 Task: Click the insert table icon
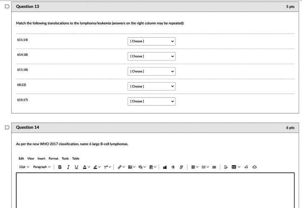234,167
